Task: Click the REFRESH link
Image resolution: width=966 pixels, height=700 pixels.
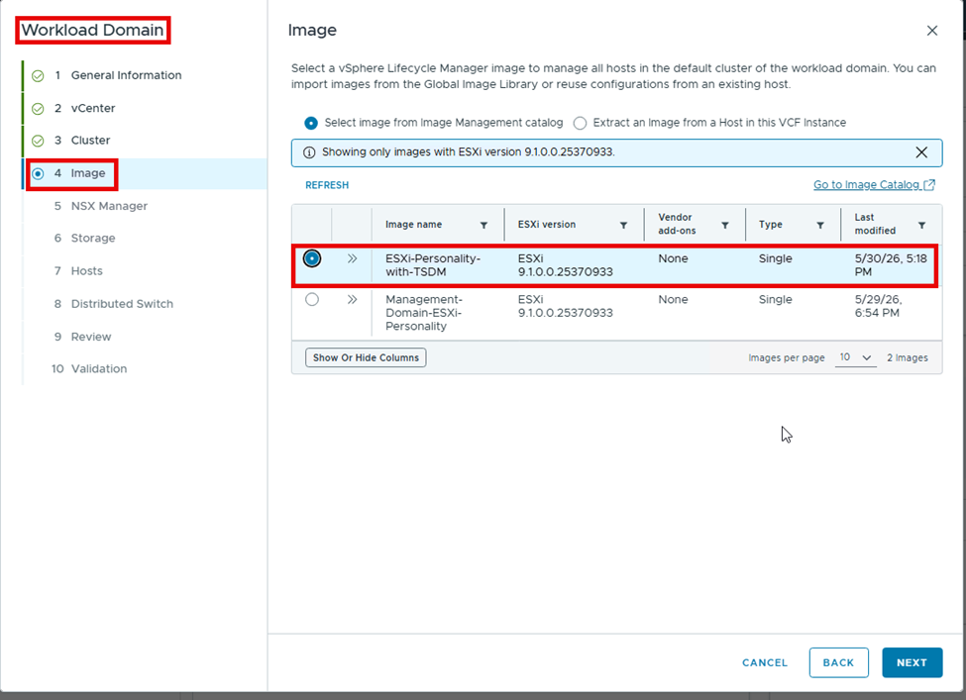Action: pyautogui.click(x=327, y=185)
